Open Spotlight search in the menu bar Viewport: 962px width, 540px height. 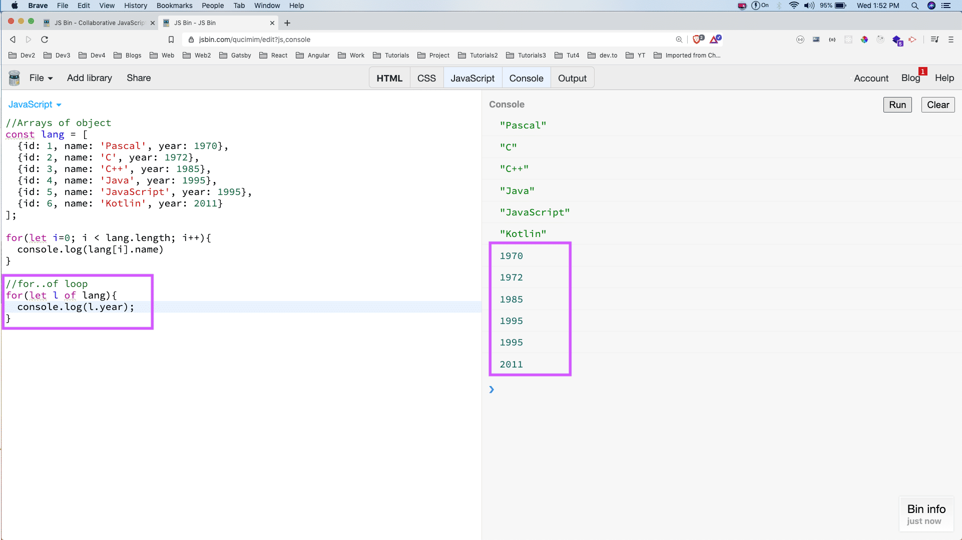[915, 5]
